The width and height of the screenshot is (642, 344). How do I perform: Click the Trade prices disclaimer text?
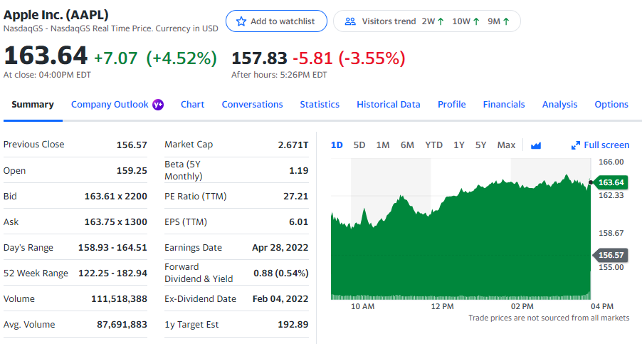[549, 318]
